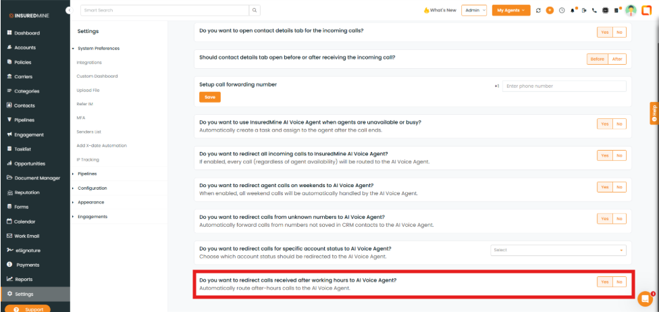Click the call forwarding phone number field
This screenshot has width=659, height=312.
click(564, 86)
